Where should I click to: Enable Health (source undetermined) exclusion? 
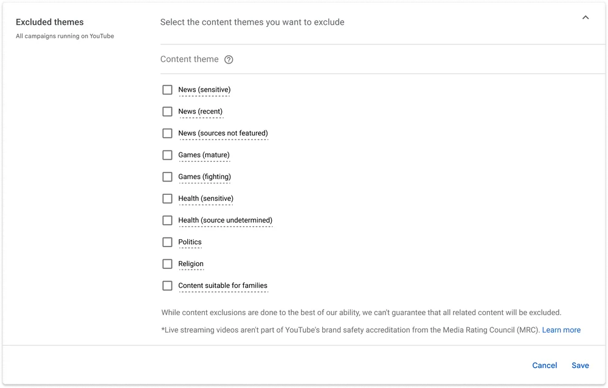coord(167,220)
